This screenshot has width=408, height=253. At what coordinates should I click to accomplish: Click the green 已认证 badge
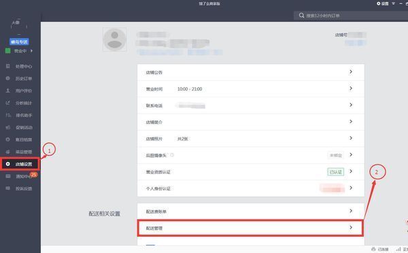click(336, 172)
